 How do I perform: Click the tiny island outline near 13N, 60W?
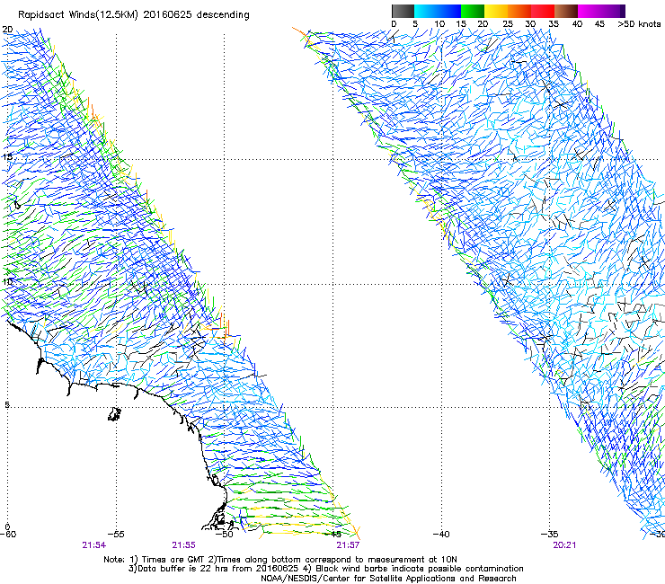click(17, 205)
